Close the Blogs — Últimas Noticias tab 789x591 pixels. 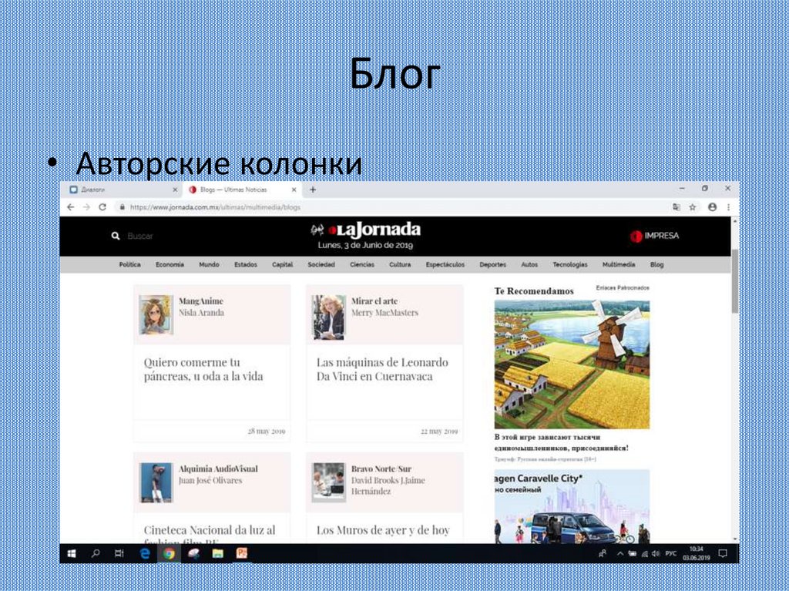(294, 190)
